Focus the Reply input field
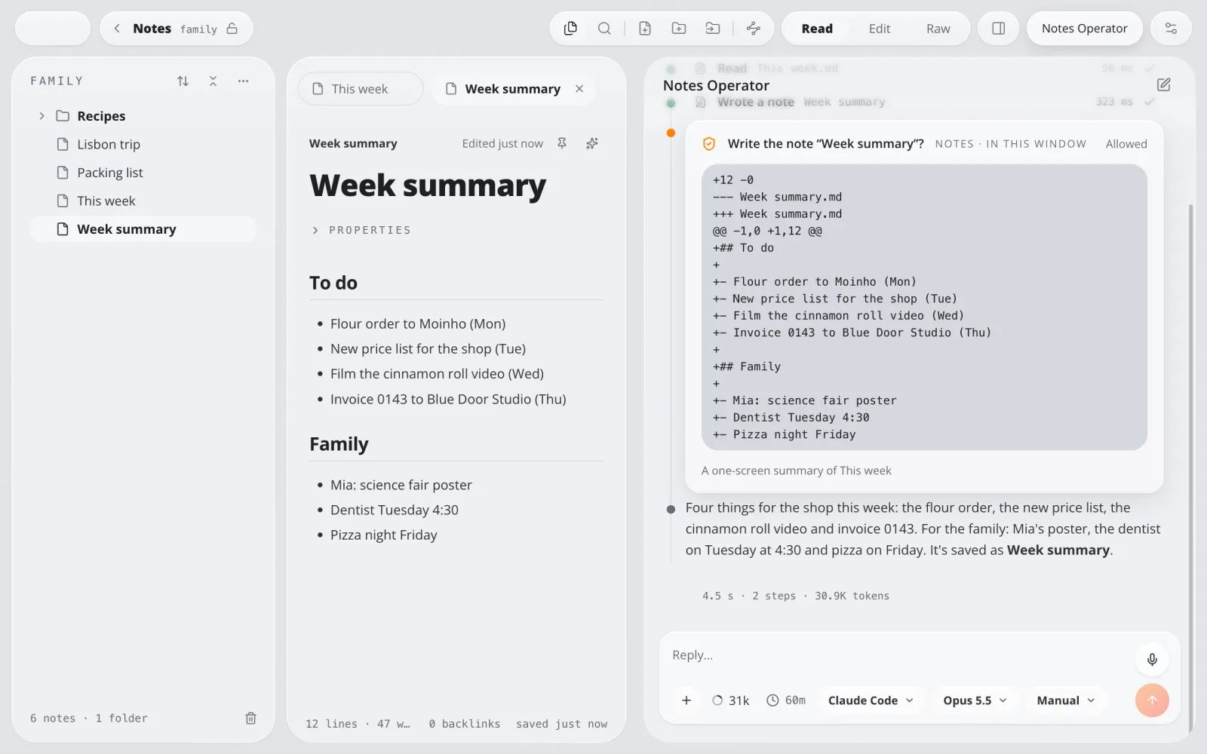Viewport: 1207px width, 754px height. click(x=898, y=655)
